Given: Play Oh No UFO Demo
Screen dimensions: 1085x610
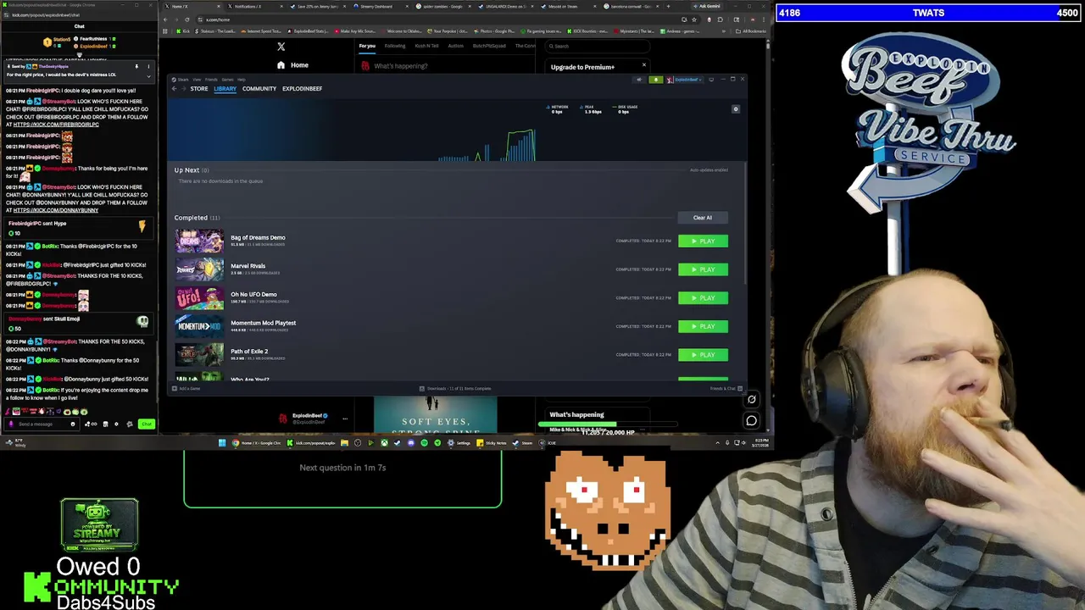Looking at the screenshot, I should pyautogui.click(x=703, y=298).
